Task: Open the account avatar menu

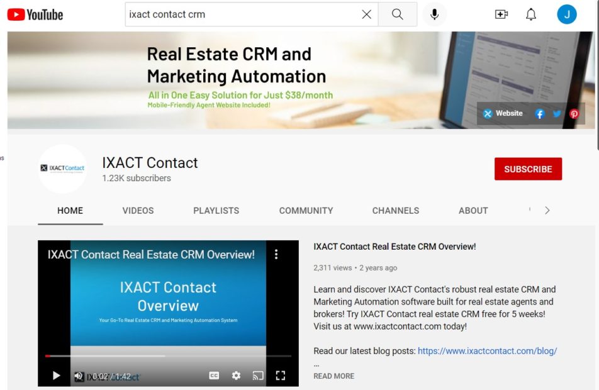Action: [x=566, y=14]
